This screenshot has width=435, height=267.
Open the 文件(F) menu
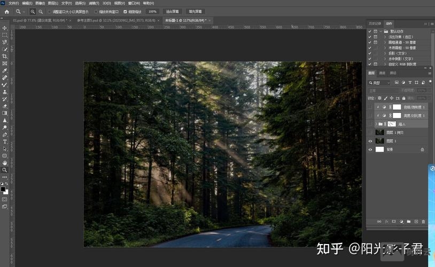[13, 3]
